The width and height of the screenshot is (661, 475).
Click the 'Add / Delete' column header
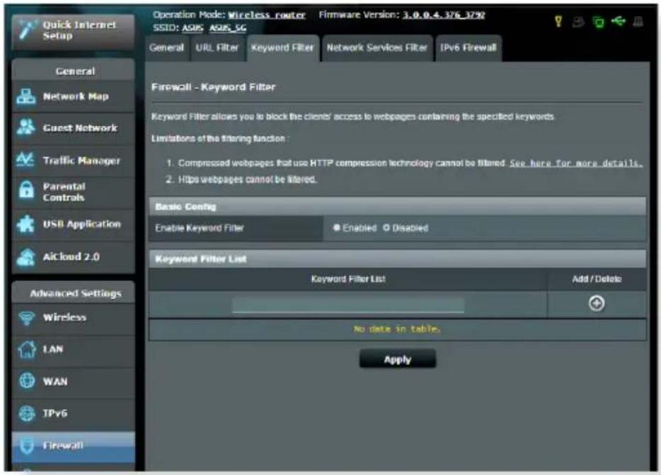[597, 279]
